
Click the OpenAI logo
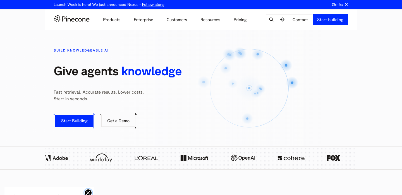(243, 158)
